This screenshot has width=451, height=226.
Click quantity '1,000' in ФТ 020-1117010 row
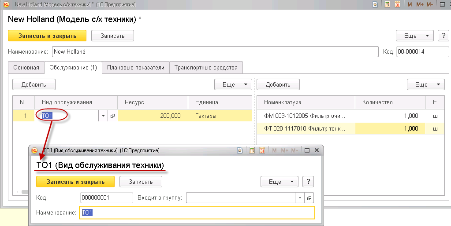coord(390,128)
